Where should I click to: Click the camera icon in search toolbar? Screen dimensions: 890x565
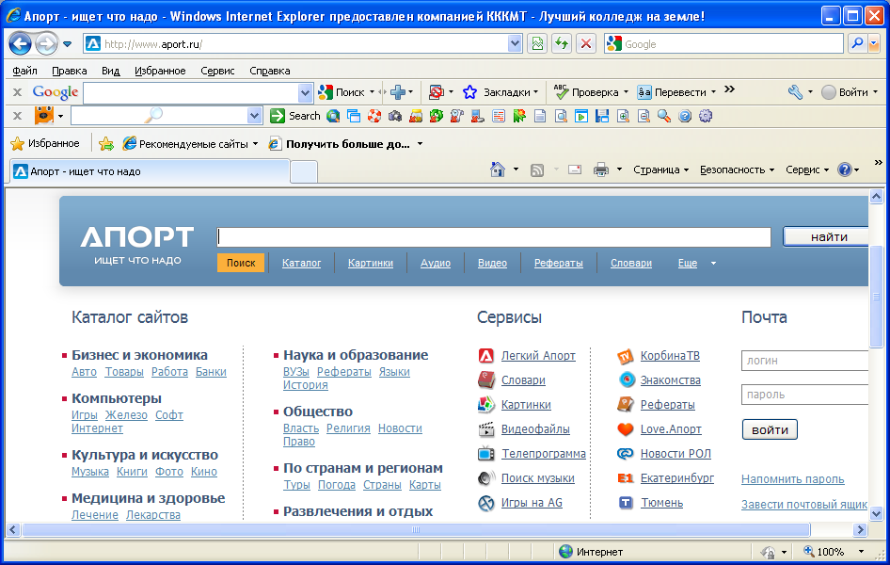(x=395, y=116)
